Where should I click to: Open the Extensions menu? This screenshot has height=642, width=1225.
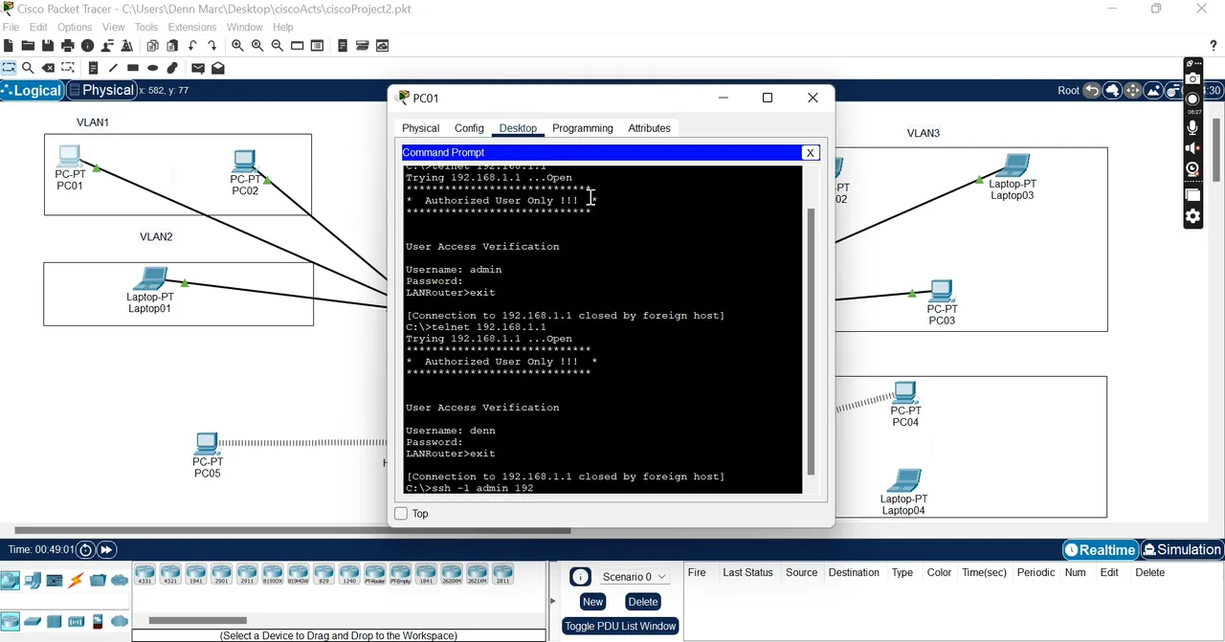[x=192, y=27]
